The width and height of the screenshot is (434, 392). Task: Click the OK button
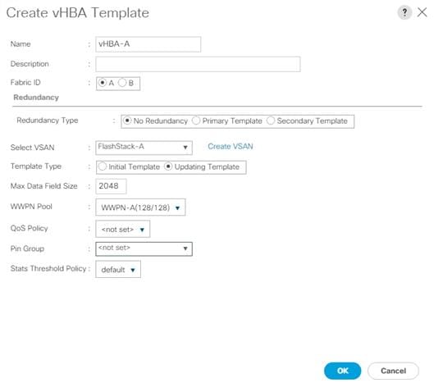pos(342,371)
